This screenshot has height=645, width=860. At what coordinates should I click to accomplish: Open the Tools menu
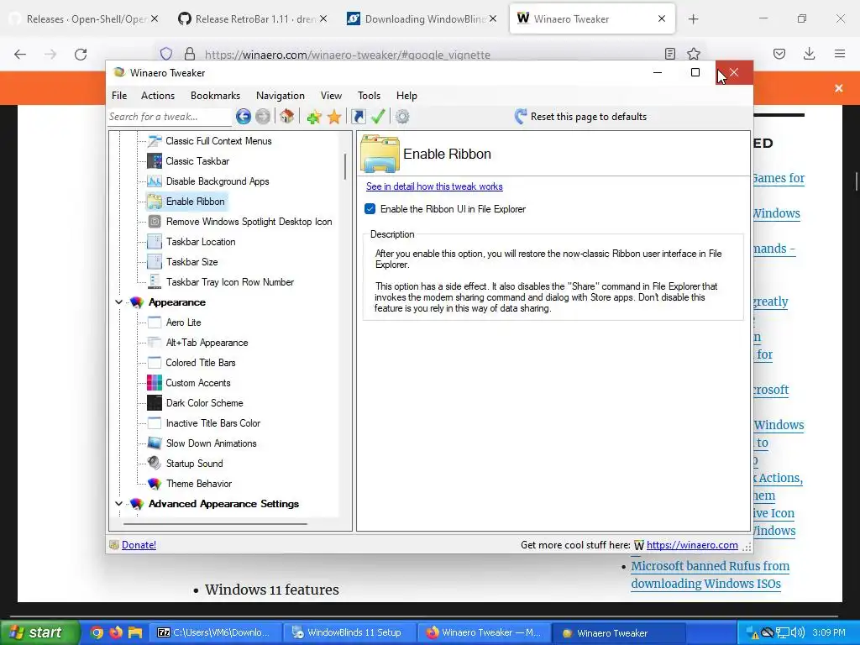click(x=370, y=96)
